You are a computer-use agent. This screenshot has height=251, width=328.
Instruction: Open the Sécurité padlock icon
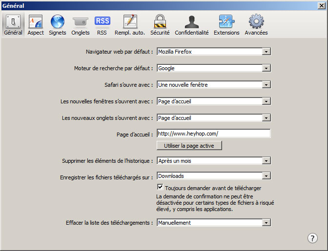pyautogui.click(x=160, y=25)
